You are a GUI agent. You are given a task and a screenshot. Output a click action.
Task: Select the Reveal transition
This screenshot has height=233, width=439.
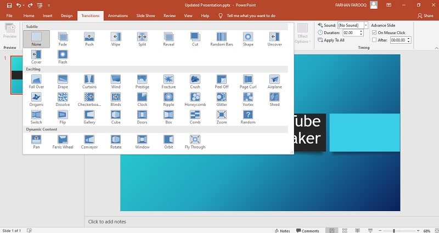[x=168, y=39]
